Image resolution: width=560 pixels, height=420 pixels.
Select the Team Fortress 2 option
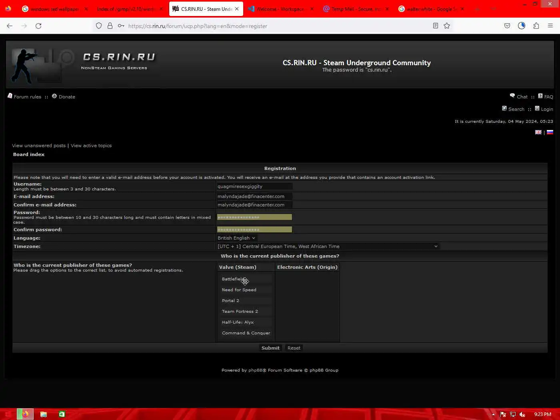[x=246, y=312]
